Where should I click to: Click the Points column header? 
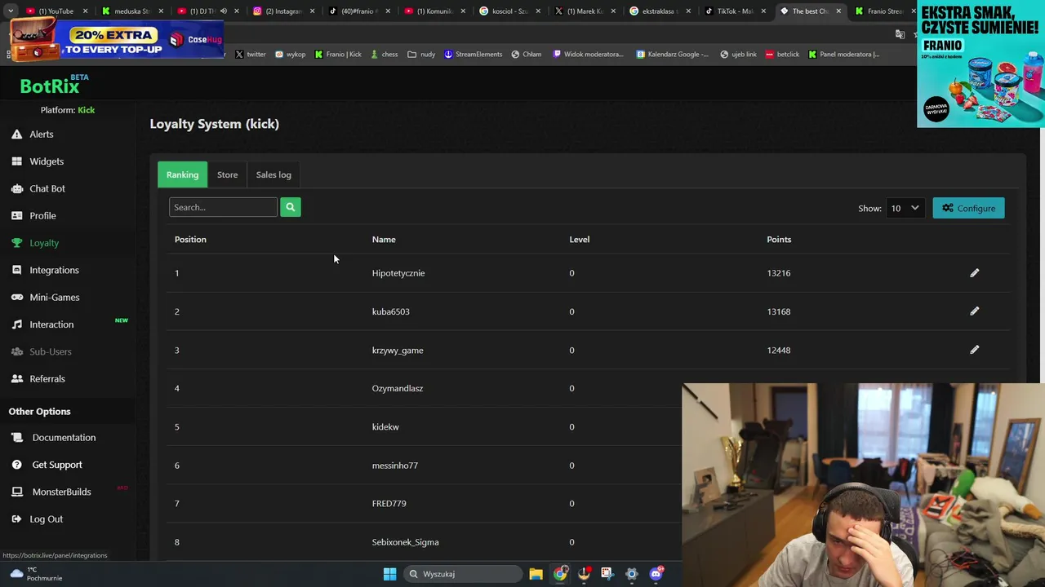click(779, 240)
